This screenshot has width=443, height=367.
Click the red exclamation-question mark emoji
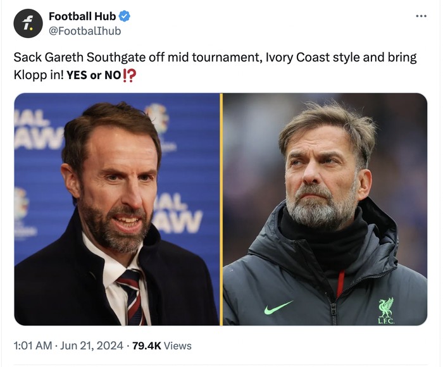tap(130, 75)
